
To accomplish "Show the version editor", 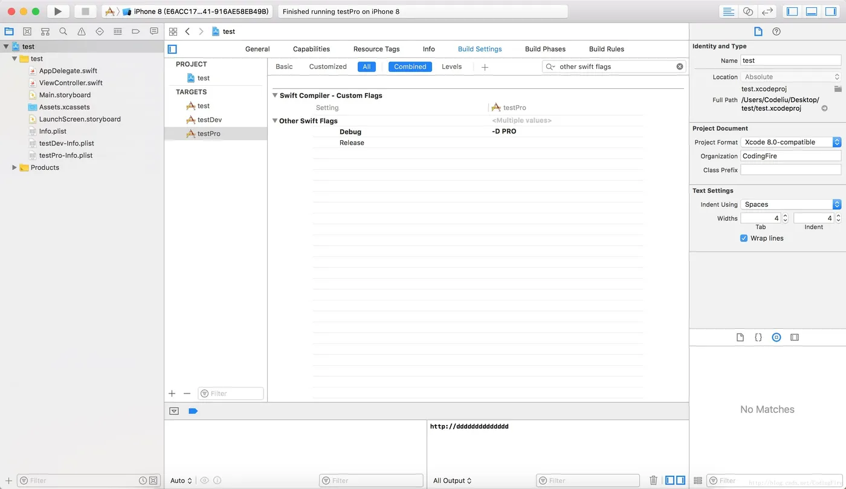I will coord(767,11).
